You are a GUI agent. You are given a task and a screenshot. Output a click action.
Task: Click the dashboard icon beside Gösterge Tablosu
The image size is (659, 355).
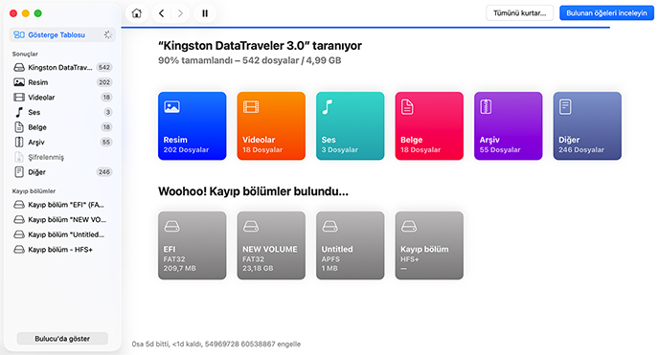[x=19, y=34]
